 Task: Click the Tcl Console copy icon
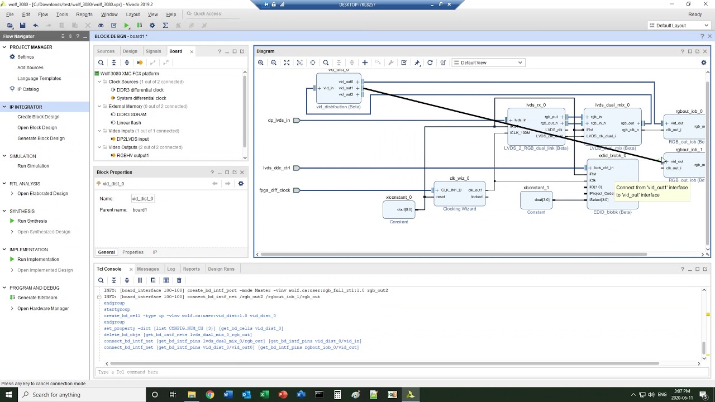coord(152,280)
